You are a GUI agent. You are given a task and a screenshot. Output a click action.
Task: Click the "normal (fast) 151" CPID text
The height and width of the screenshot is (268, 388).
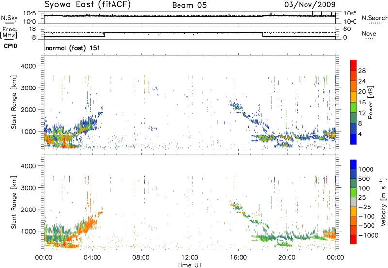(73, 48)
